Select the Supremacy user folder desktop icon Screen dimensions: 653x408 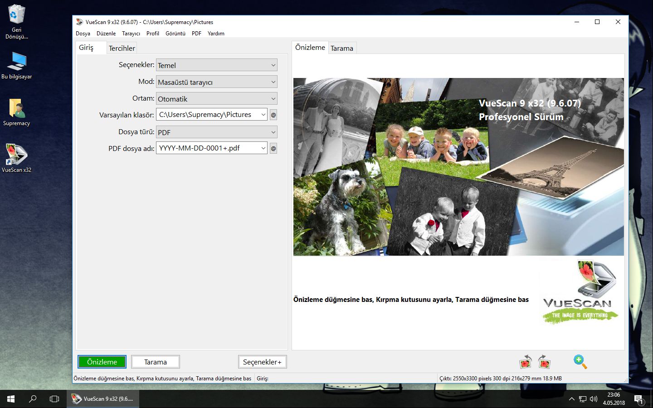pyautogui.click(x=17, y=112)
